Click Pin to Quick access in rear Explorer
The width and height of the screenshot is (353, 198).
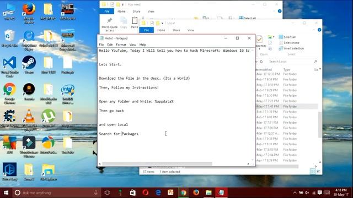click(x=110, y=24)
